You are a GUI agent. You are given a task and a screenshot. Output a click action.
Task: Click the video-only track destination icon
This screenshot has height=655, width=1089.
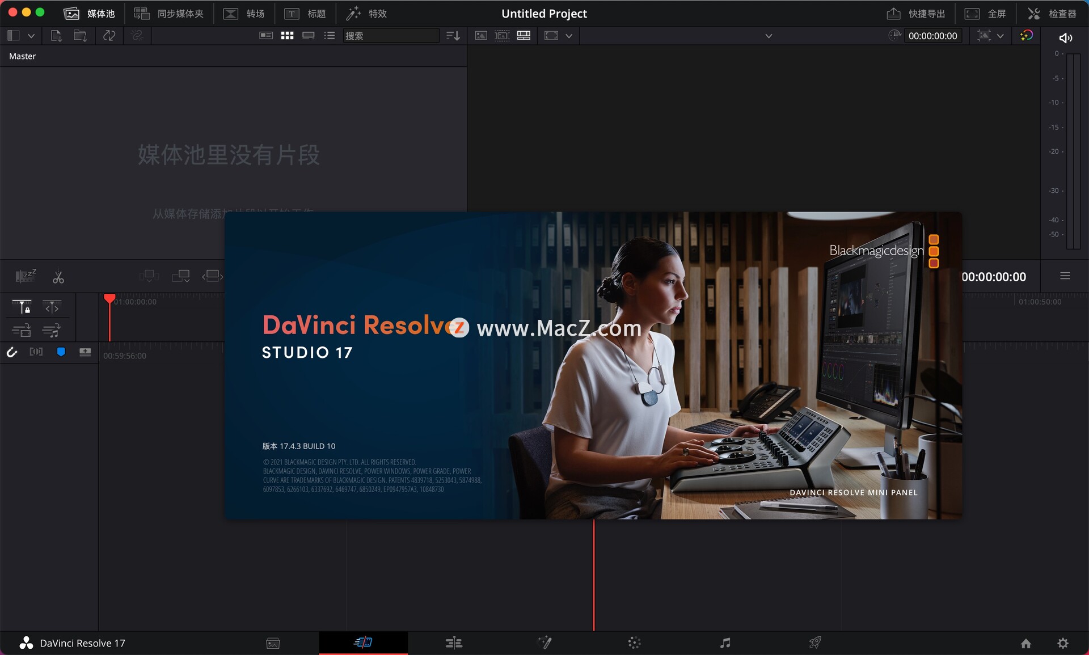[22, 330]
